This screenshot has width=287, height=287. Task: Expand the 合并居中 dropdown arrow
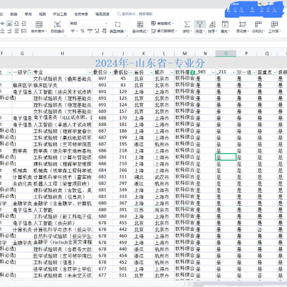tap(46, 31)
